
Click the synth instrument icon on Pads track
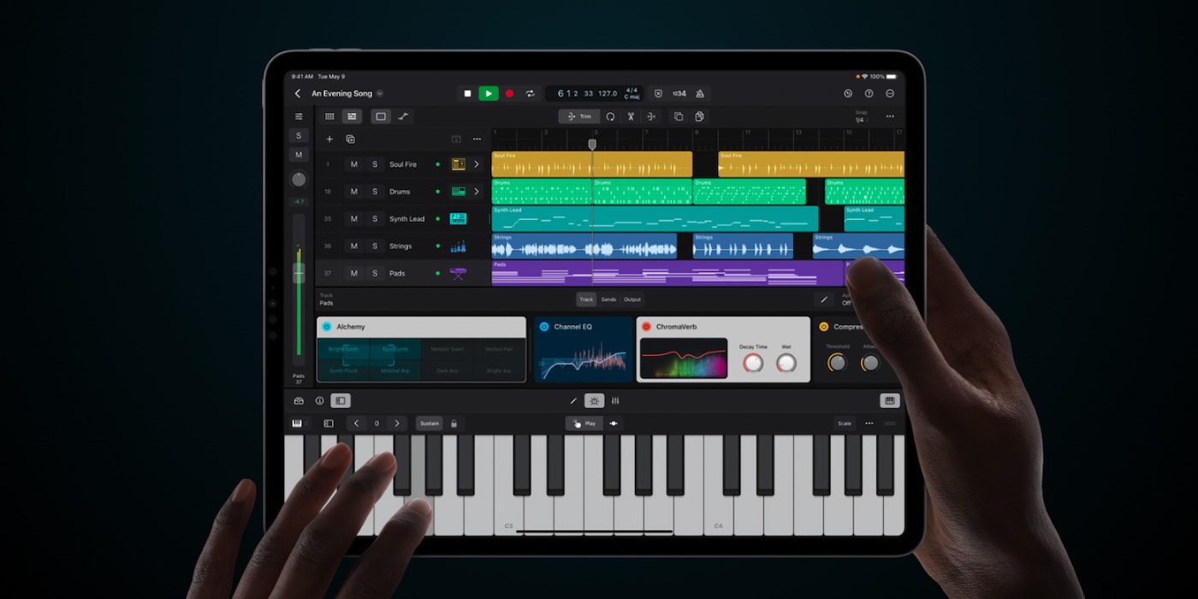click(457, 272)
